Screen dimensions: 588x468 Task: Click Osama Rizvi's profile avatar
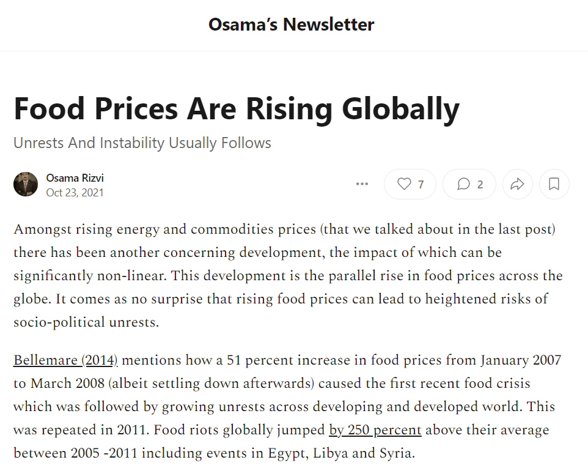(x=26, y=184)
